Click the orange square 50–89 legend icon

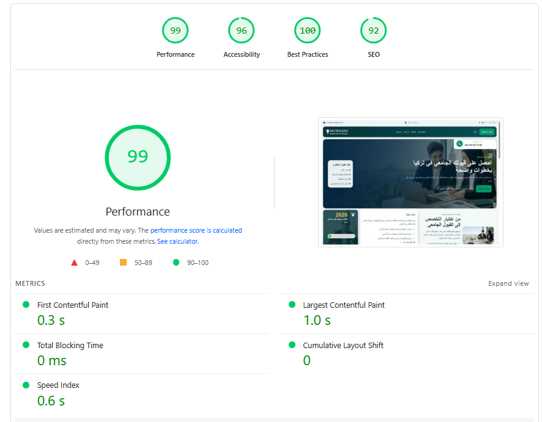pos(123,262)
